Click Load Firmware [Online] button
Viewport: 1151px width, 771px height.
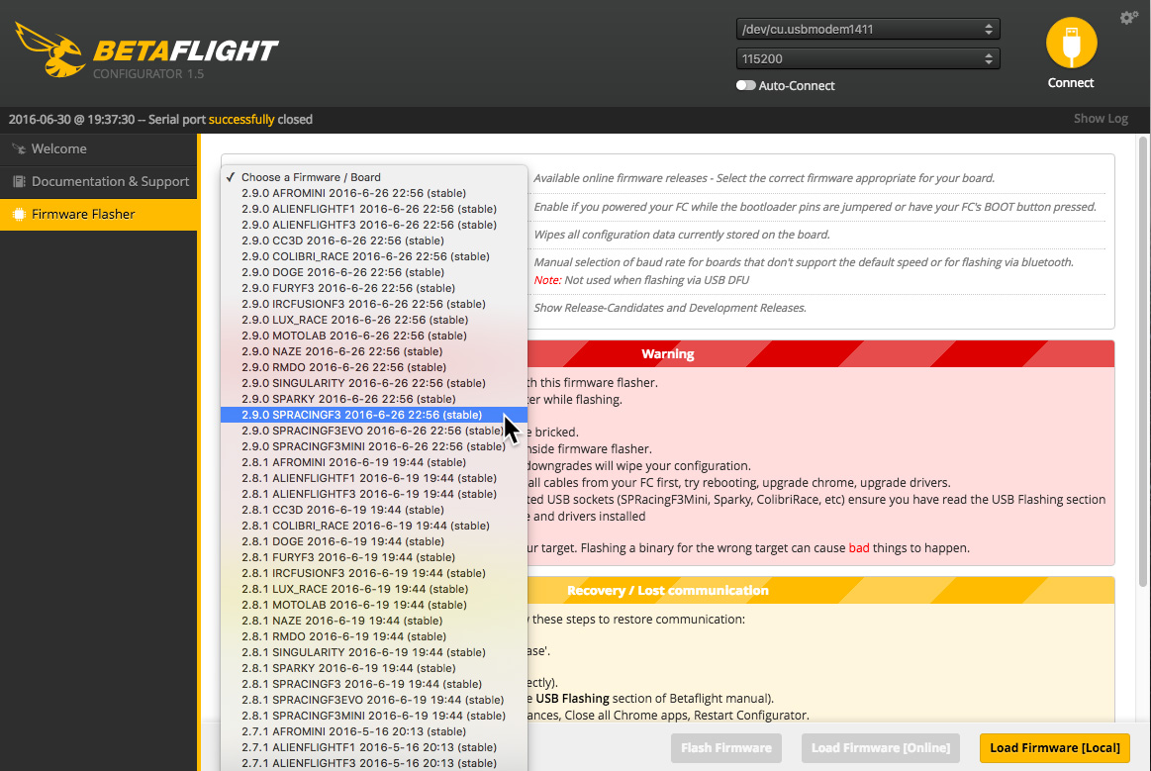[880, 747]
